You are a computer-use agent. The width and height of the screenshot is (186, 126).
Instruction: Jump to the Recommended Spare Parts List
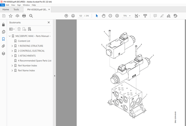coord(34,60)
